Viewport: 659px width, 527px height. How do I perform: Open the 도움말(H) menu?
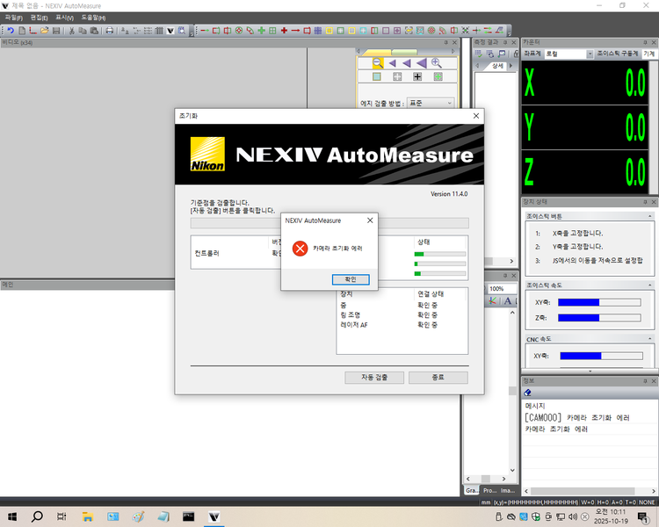93,18
